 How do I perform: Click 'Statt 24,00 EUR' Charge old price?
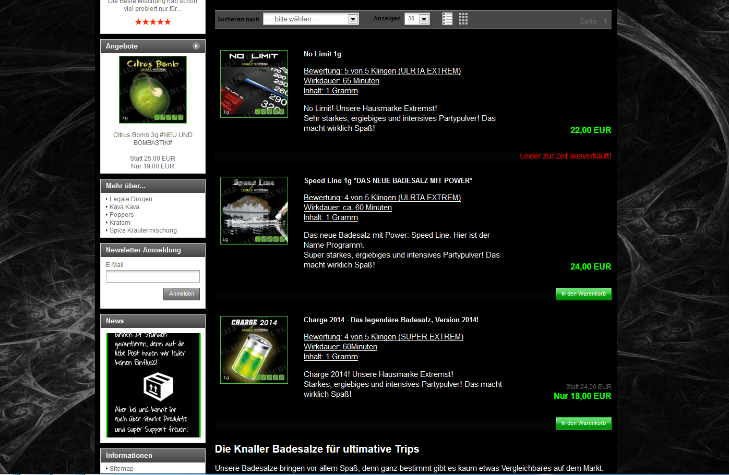pos(589,387)
